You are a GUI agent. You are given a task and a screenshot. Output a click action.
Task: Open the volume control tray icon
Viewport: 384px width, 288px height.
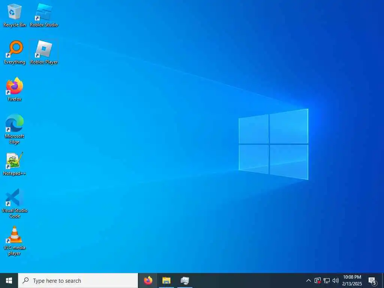click(336, 280)
